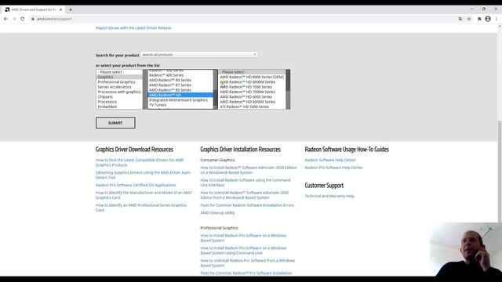The image size is (502, 282).
Task: Open How to Uninstall Radeon Software Adrenalin 2020
Action: click(x=244, y=195)
